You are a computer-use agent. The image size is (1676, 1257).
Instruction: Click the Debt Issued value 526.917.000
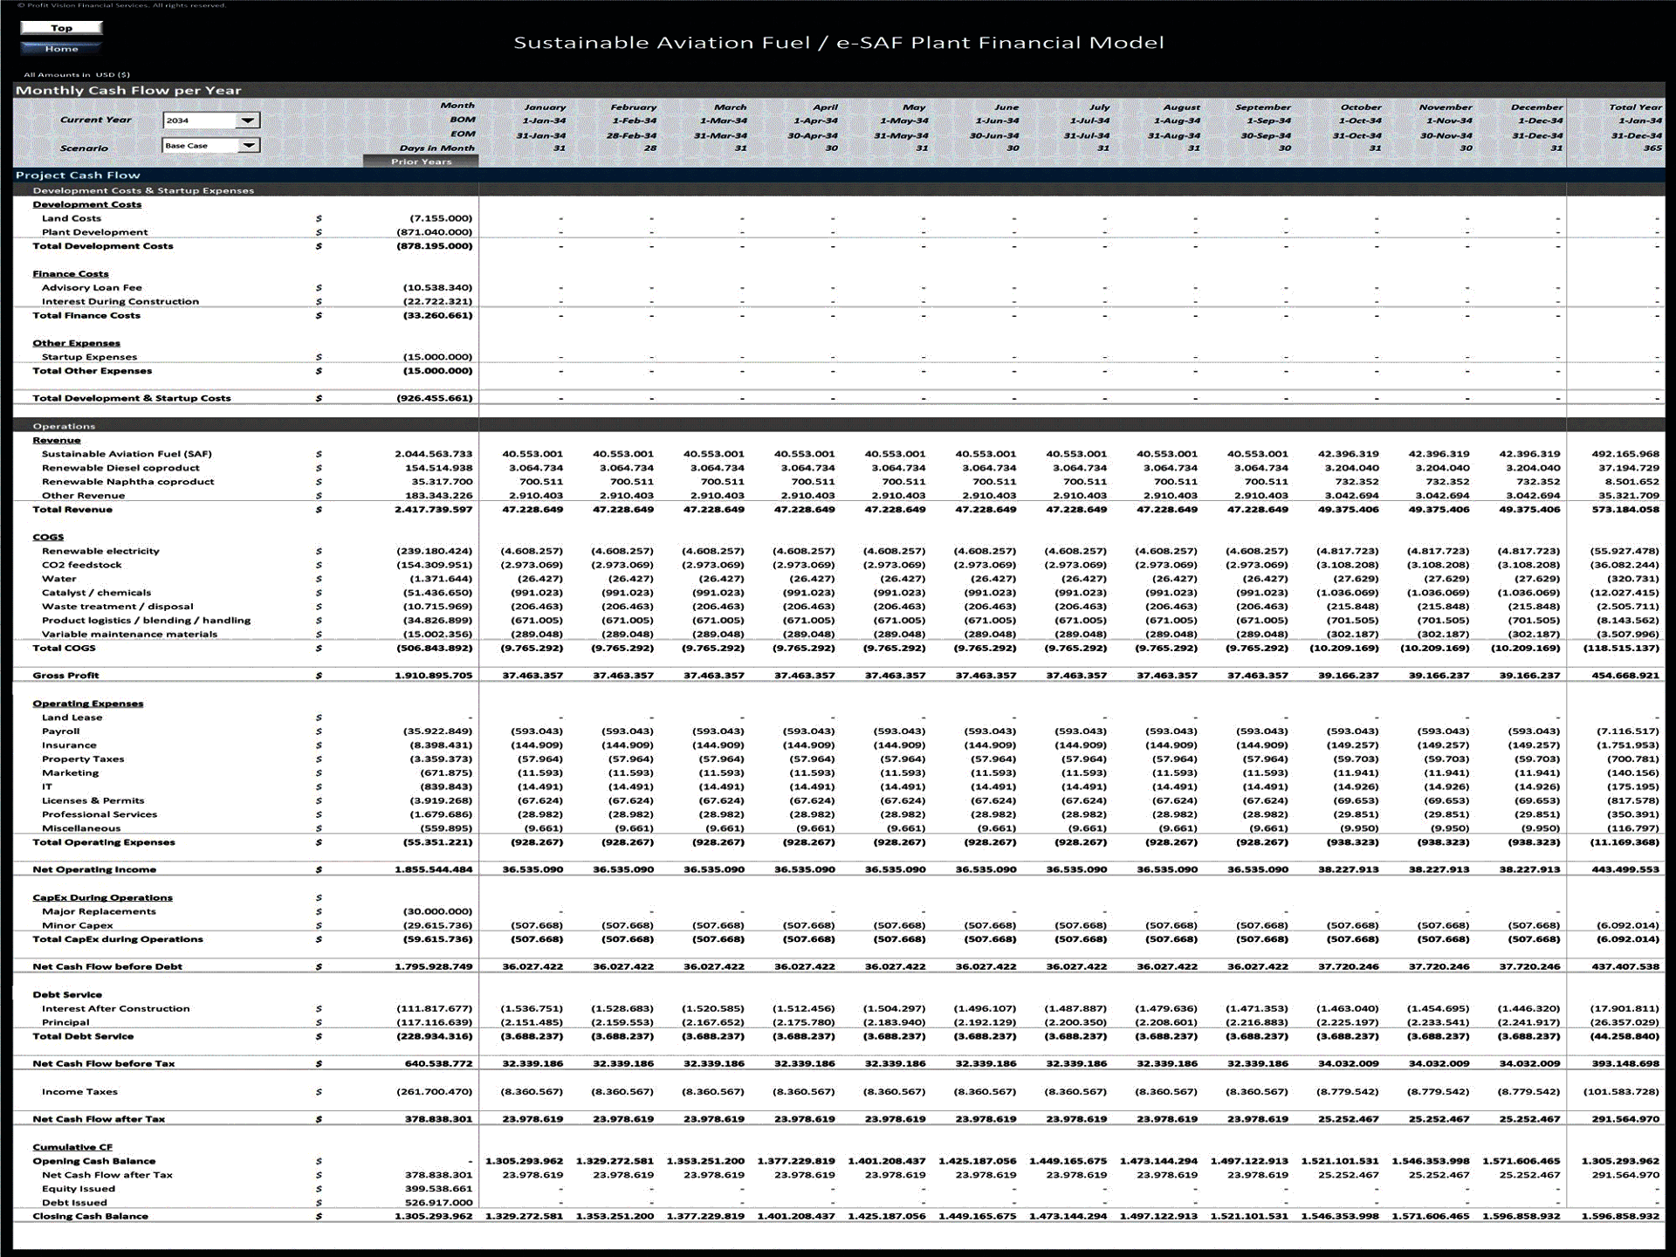pyautogui.click(x=439, y=1203)
